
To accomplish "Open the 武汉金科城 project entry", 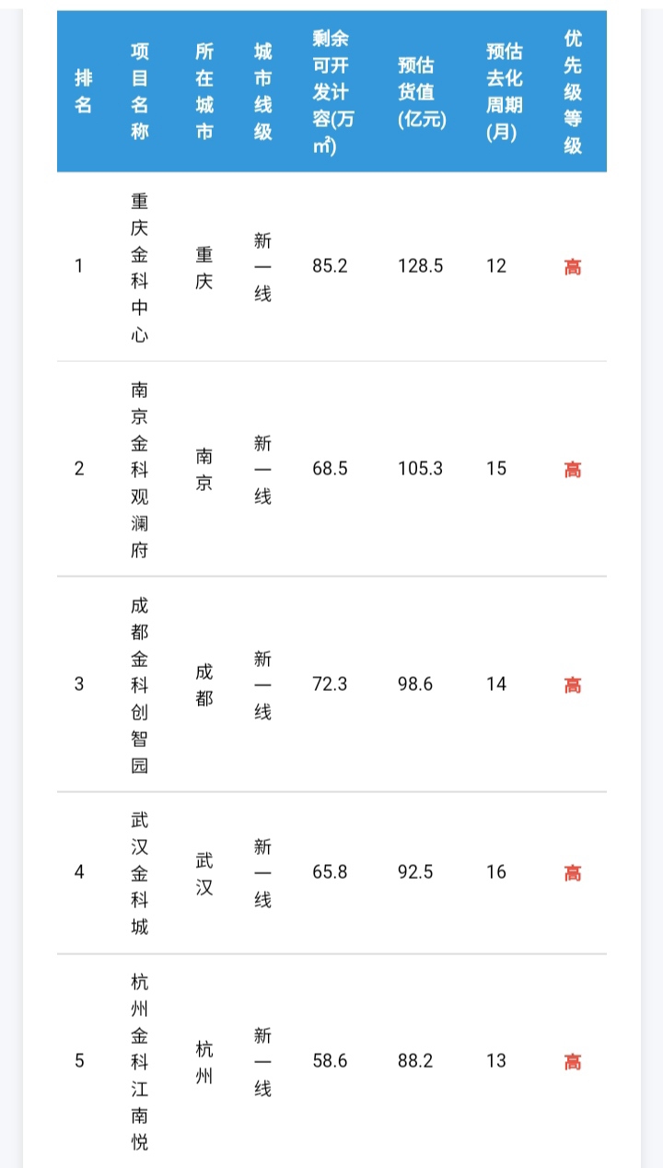I will [x=139, y=872].
